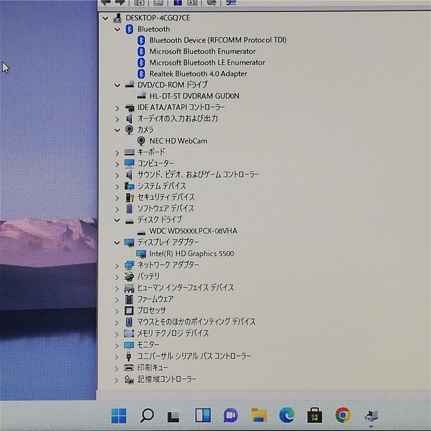Select the Realtek Bluetooth 4.0 Adapter
431x431 pixels.
(198, 74)
